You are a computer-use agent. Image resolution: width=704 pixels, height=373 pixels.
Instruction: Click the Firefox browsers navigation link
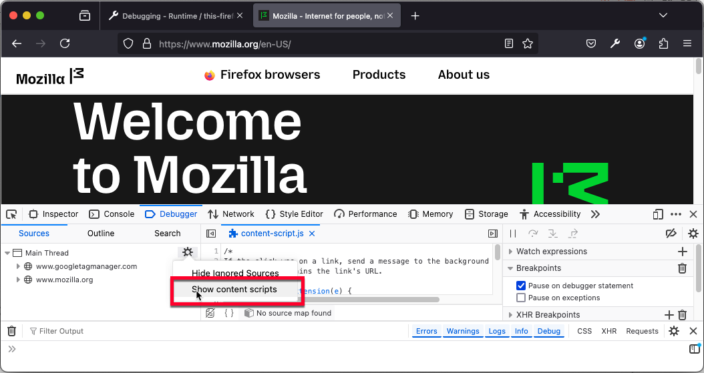click(x=270, y=75)
